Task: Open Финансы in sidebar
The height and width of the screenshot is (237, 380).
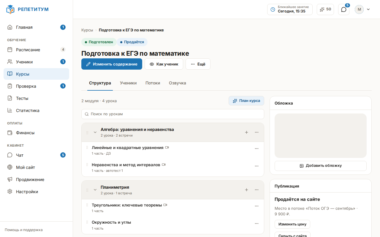Action: click(x=36, y=133)
